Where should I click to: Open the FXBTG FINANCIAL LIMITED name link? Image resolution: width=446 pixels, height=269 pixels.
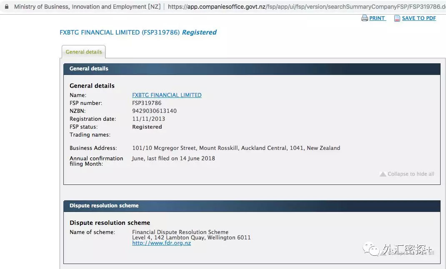(x=167, y=95)
